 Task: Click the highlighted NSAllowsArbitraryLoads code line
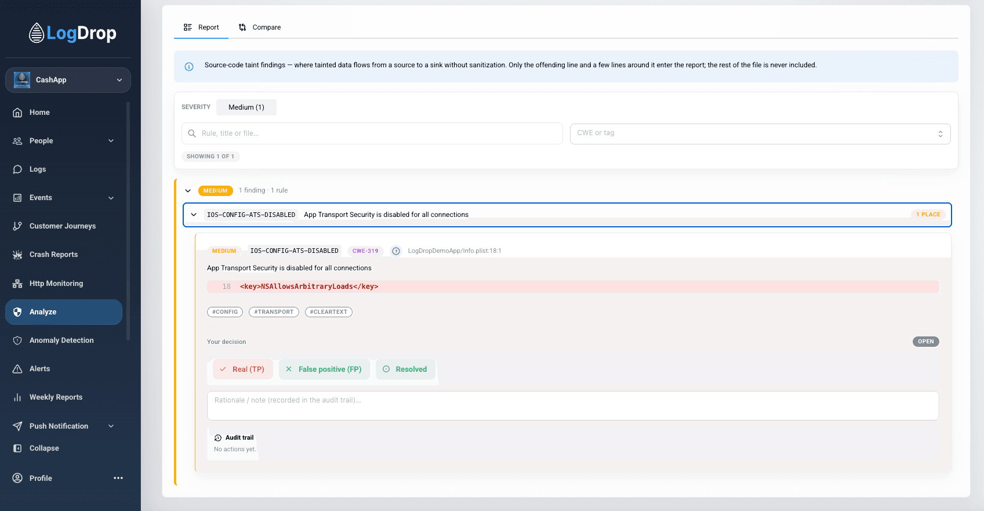click(573, 287)
